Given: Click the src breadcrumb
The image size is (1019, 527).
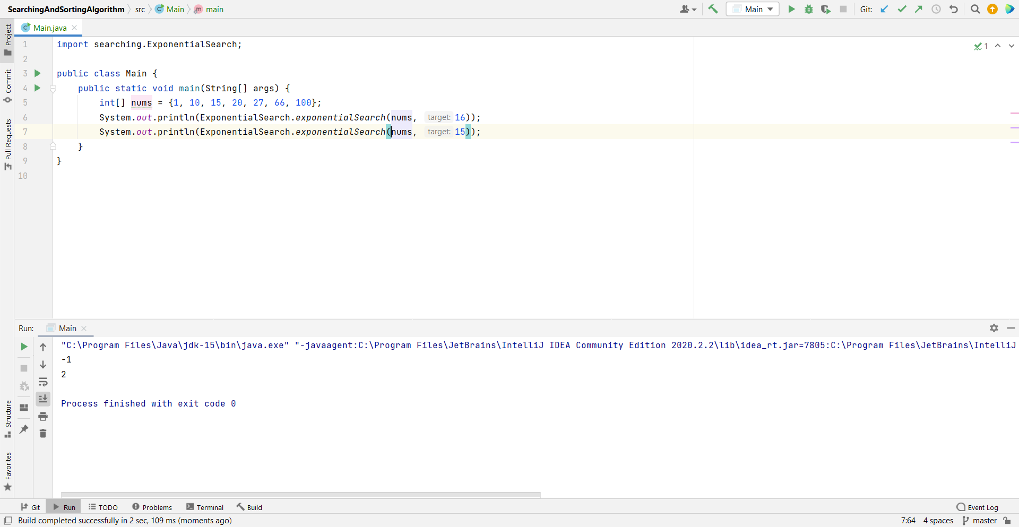Looking at the screenshot, I should tap(140, 10).
